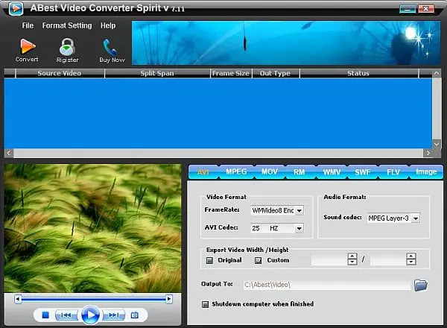Check Shutdown computer when finished
This screenshot has height=328, width=447.
(x=205, y=304)
